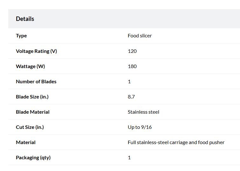240x171 pixels.
Task: Select the Packaging (qty) label
Action: coord(33,158)
